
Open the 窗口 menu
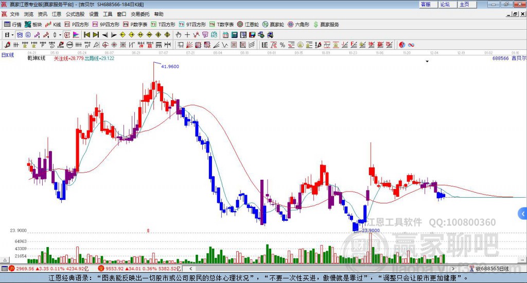coord(121,14)
